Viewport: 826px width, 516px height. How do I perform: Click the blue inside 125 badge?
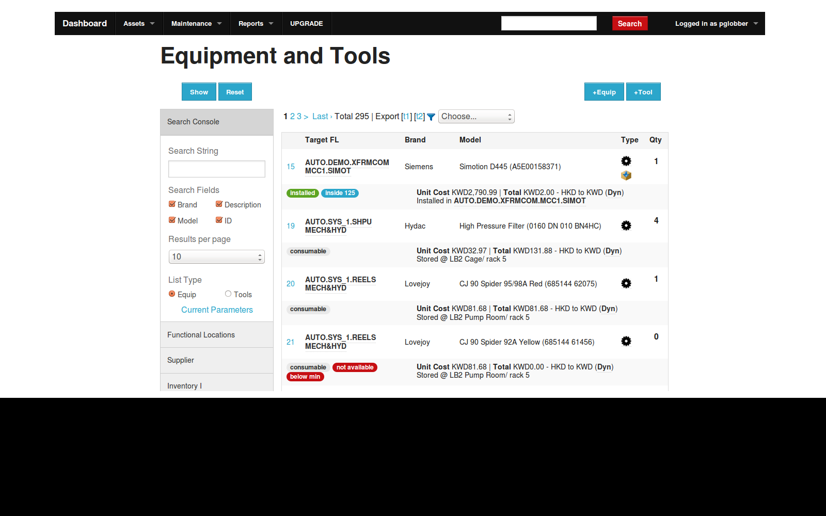point(340,193)
